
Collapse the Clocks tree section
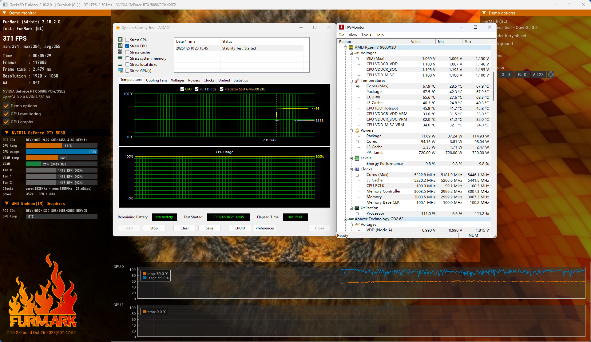click(x=351, y=169)
